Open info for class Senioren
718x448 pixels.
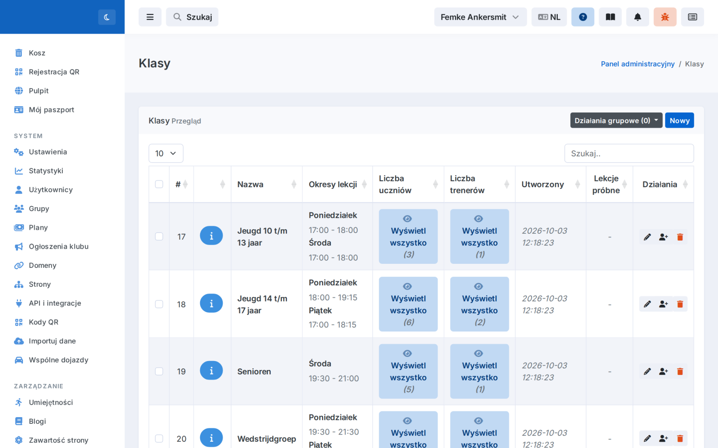click(x=211, y=370)
